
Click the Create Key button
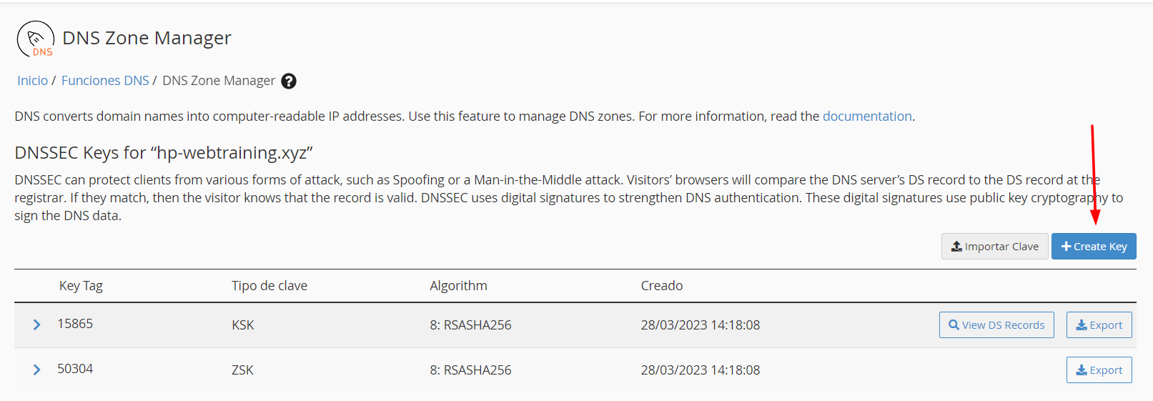[x=1094, y=247]
